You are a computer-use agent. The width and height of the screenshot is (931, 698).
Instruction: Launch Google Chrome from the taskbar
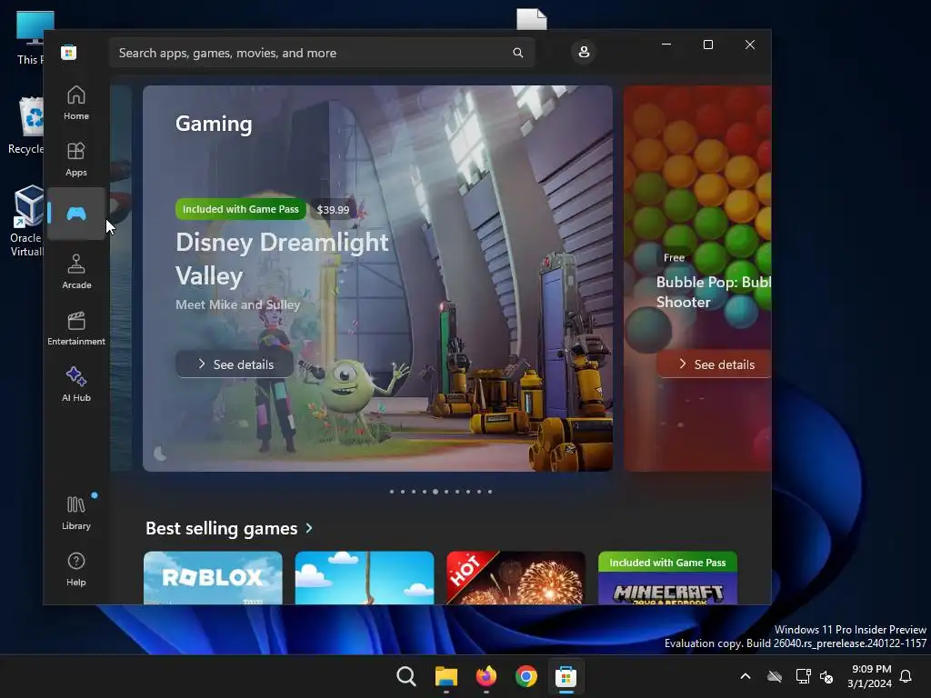(x=526, y=676)
